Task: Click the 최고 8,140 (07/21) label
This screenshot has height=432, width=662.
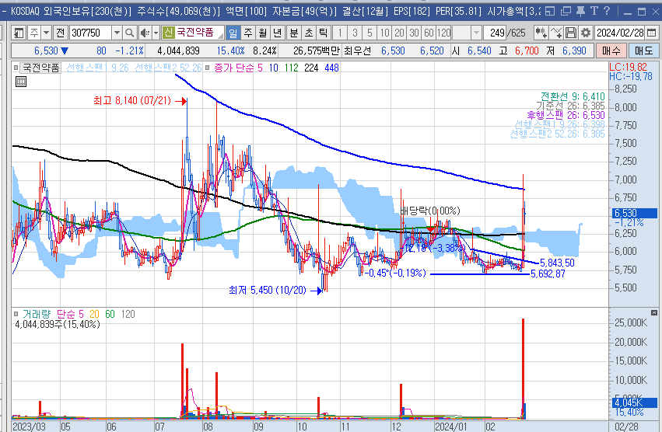Action: click(x=132, y=100)
